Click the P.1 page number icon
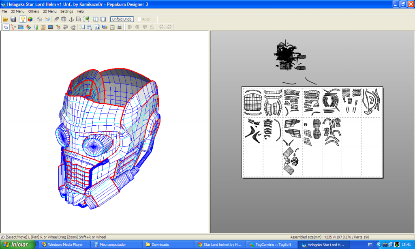Viewport: 415px width, 249px height. (97, 27)
